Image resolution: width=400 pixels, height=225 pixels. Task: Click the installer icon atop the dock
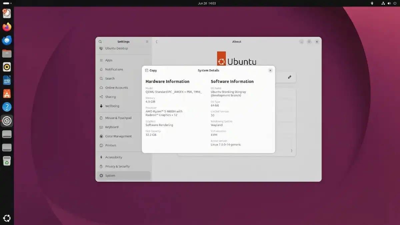point(7,13)
